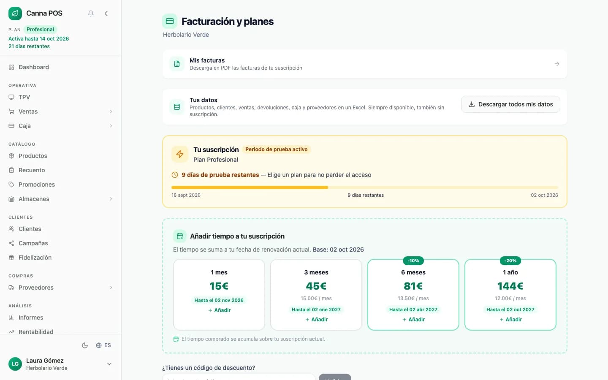The image size is (608, 380).
Task: Expand the Almacenes submenu
Action: point(111,199)
